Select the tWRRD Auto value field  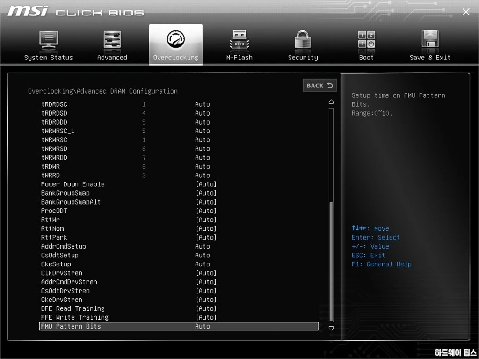202,175
